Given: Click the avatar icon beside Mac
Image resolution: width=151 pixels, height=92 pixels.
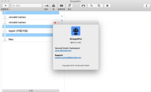Looking at the screenshot, I should click(x=5, y=39).
